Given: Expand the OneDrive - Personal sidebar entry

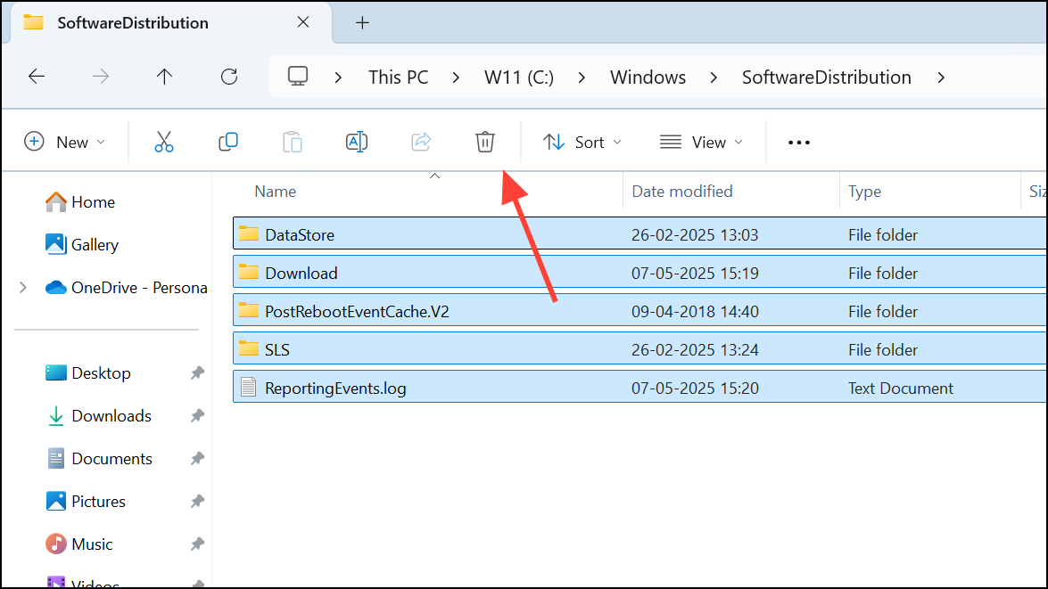Looking at the screenshot, I should coord(22,287).
